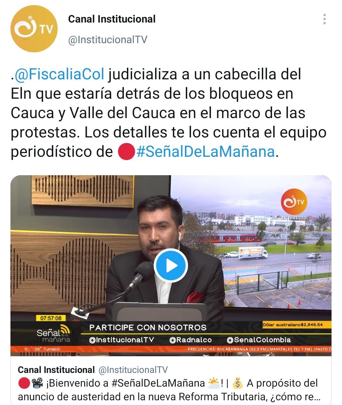Tap the Señal de la mañana logo
The height and width of the screenshot is (405, 342).
point(53,334)
